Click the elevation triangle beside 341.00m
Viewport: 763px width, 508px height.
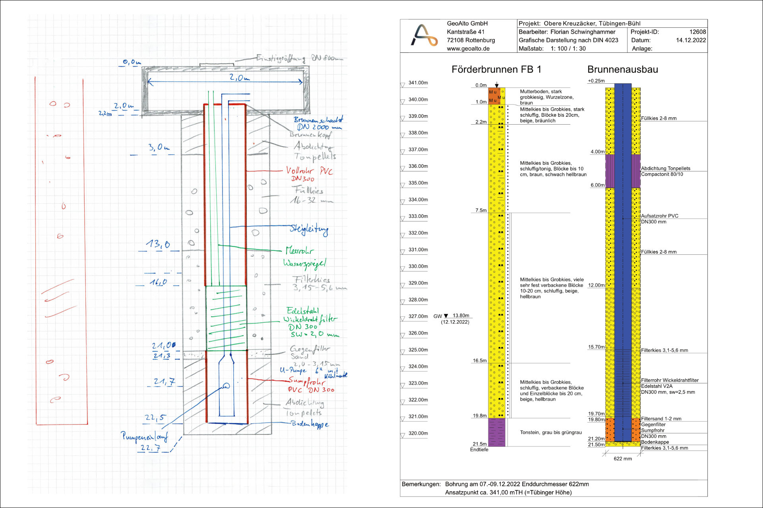[403, 85]
